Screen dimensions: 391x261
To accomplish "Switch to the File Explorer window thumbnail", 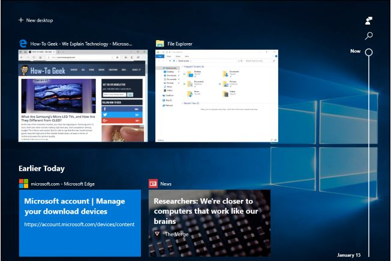I will coord(216,96).
